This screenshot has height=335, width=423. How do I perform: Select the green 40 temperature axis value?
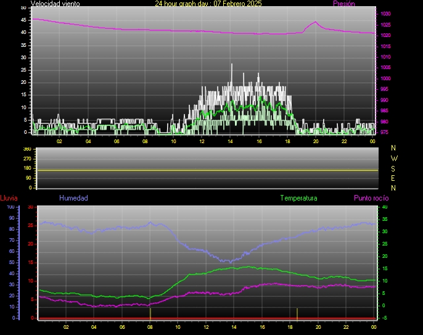pyautogui.click(x=385, y=207)
